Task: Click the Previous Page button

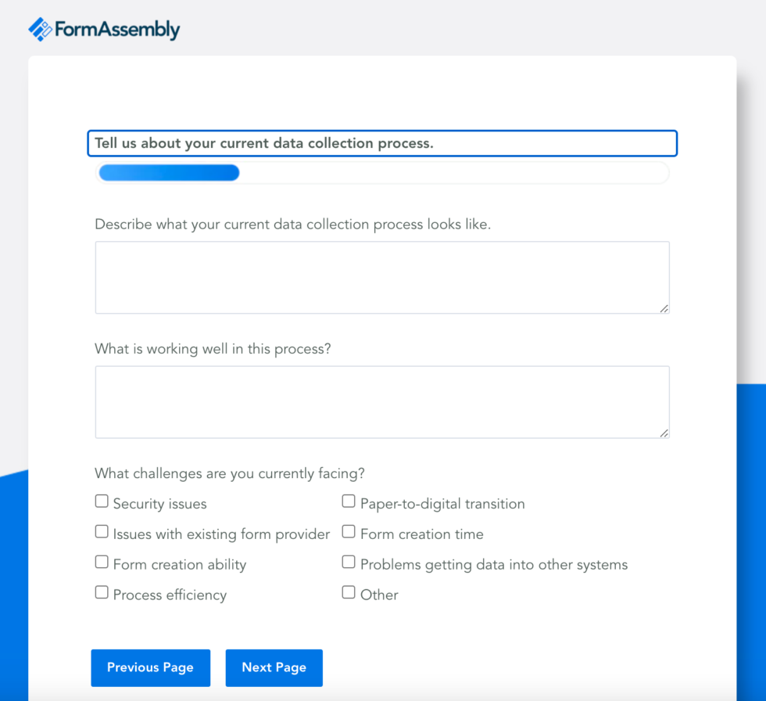Action: (150, 667)
